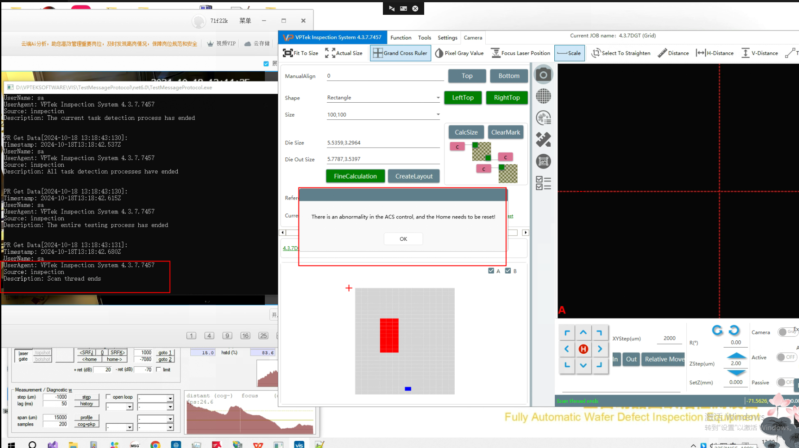Click the wafer defect list icon

click(543, 118)
